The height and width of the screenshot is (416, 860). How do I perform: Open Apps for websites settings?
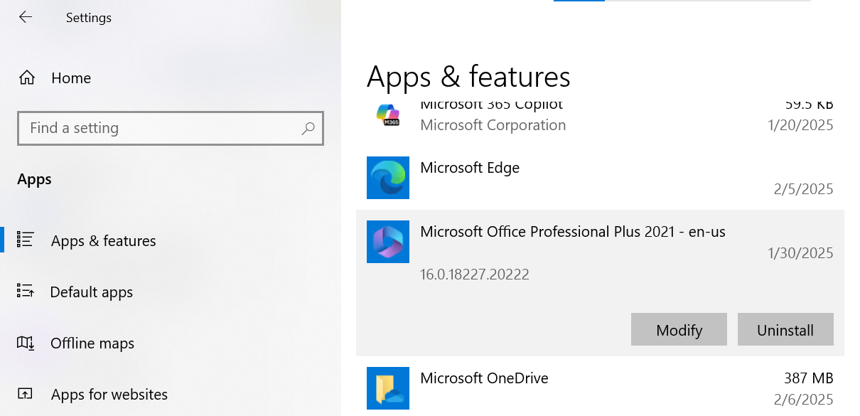(109, 395)
